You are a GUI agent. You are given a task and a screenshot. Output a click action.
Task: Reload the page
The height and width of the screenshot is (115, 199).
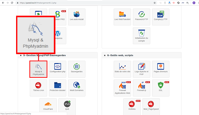[x=12, y=3]
